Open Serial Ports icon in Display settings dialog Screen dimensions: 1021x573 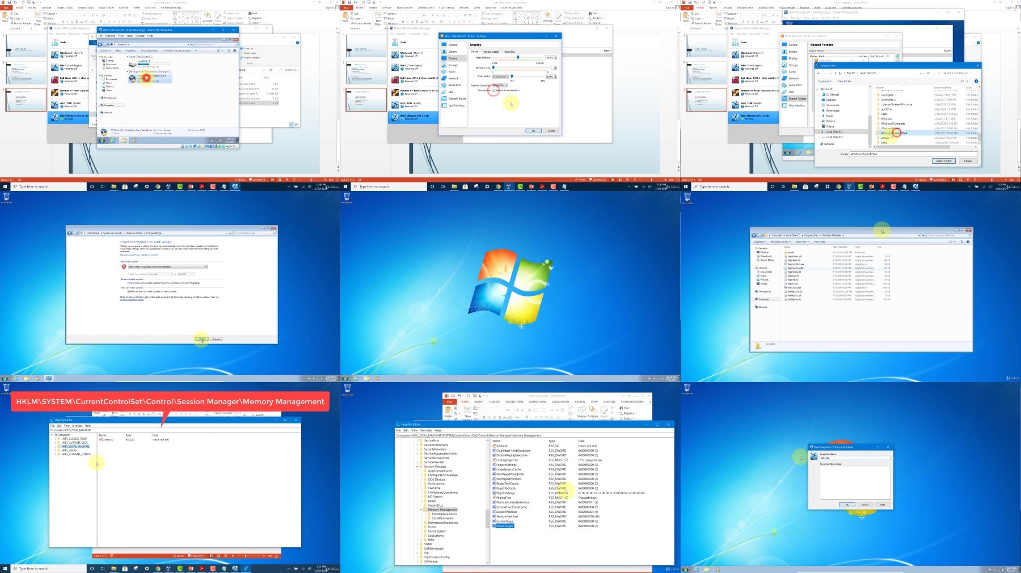[444, 85]
